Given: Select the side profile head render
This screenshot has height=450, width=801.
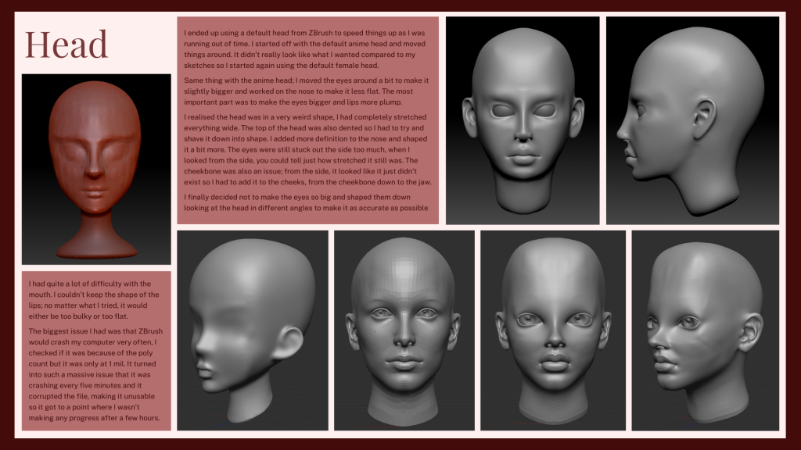Looking at the screenshot, I should [693, 120].
